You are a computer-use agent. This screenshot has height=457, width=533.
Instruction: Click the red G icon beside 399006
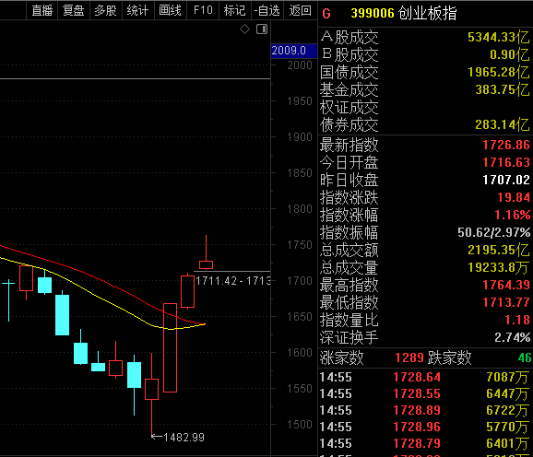tap(326, 14)
